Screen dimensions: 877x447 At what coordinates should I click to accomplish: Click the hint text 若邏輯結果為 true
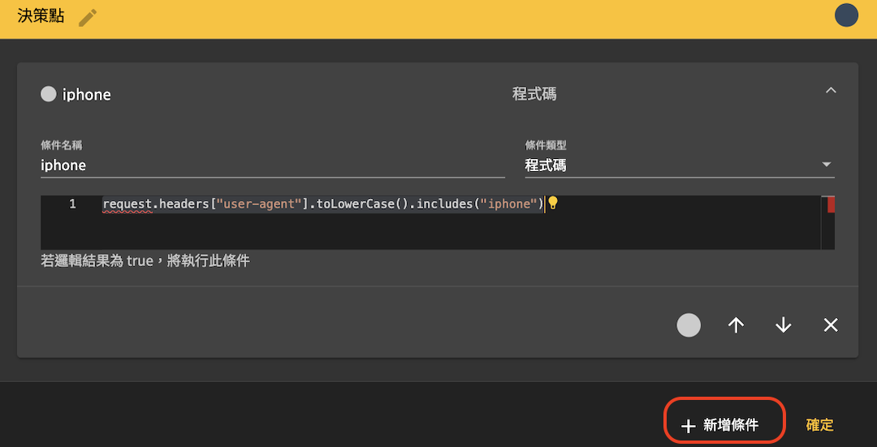145,261
